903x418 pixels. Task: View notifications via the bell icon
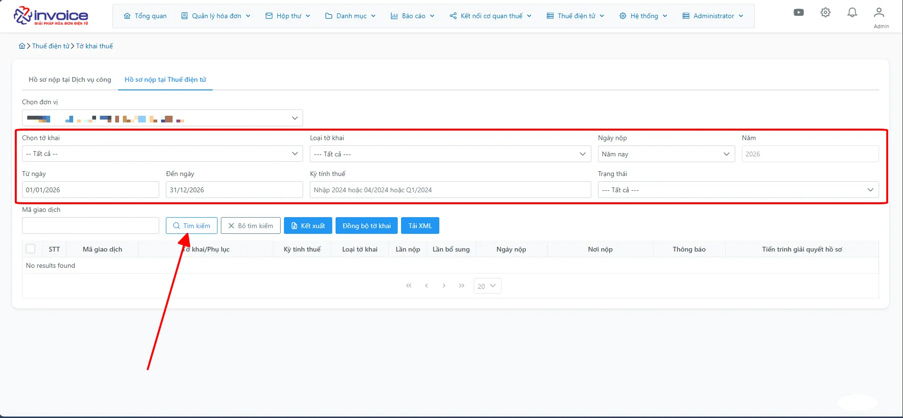pyautogui.click(x=852, y=12)
